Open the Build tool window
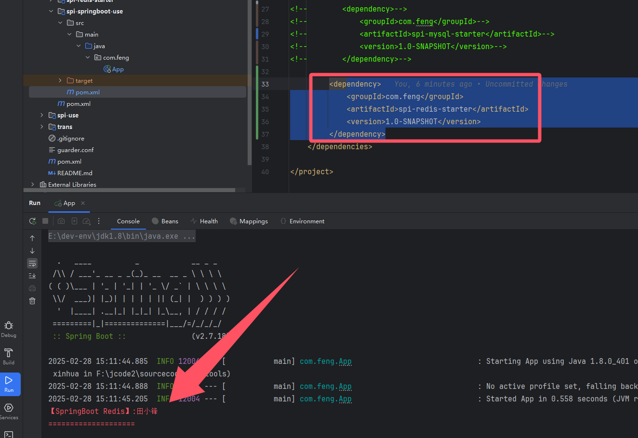Screen dimensions: 638x438 pos(9,356)
